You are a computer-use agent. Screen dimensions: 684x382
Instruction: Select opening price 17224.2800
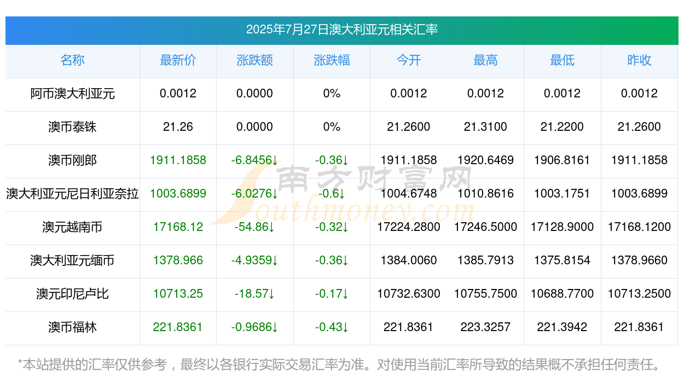click(x=409, y=227)
